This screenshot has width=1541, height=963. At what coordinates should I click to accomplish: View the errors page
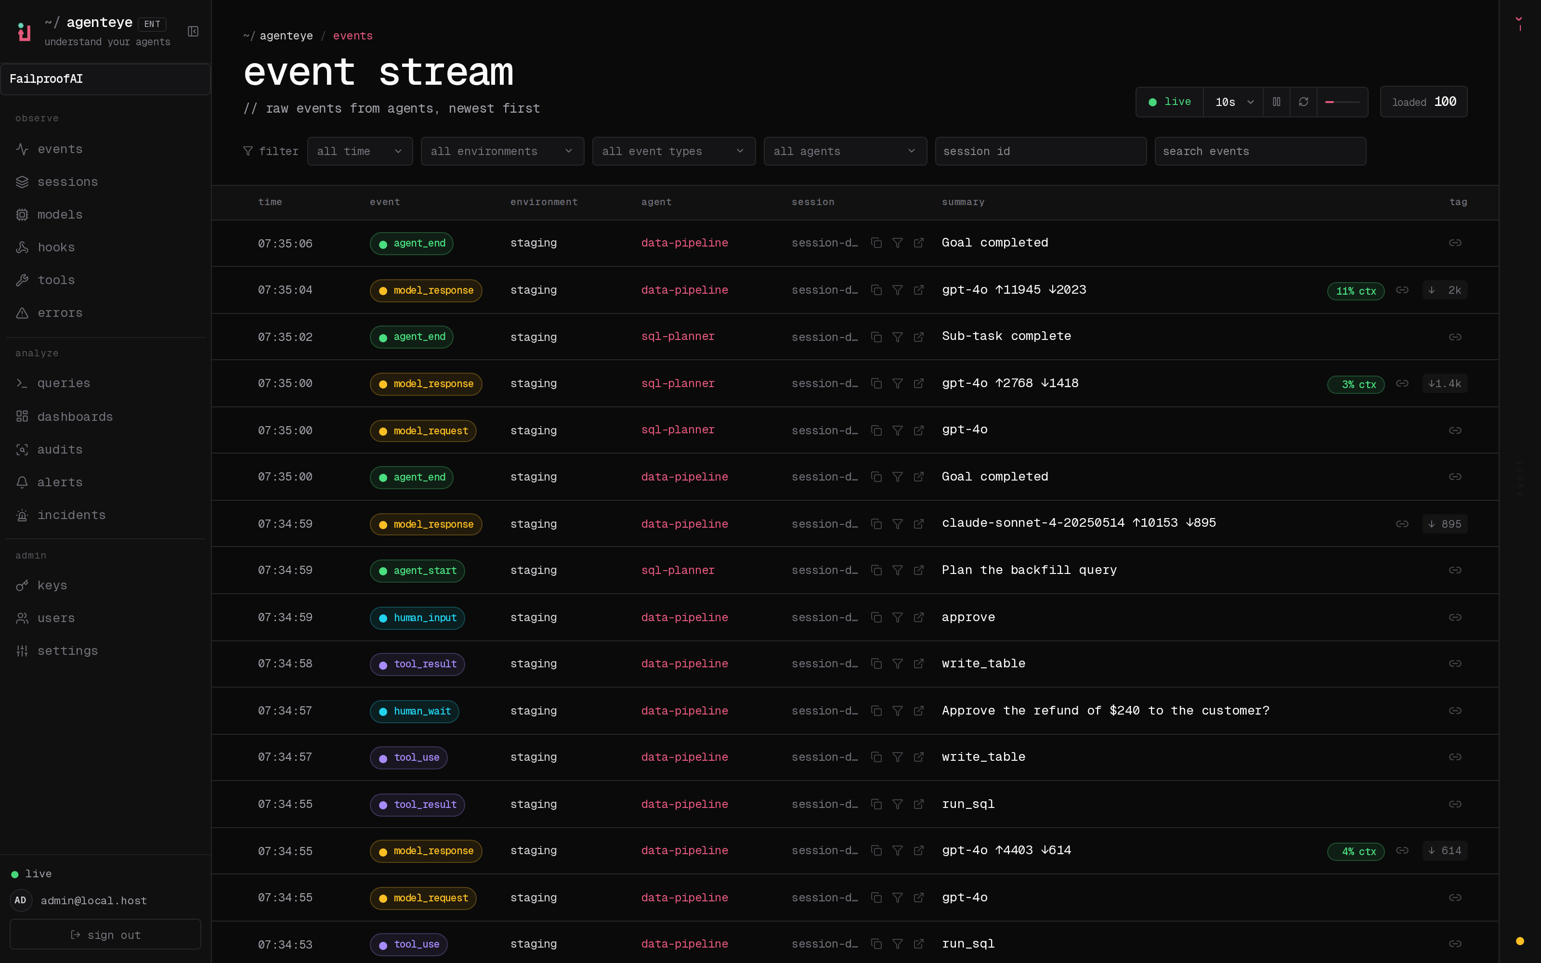[105, 312]
